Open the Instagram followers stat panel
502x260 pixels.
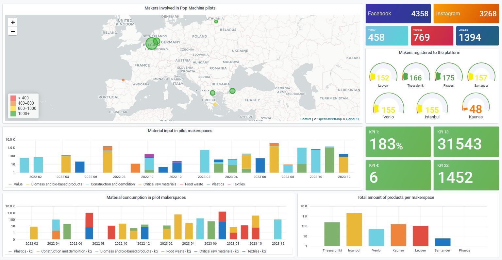[466, 14]
